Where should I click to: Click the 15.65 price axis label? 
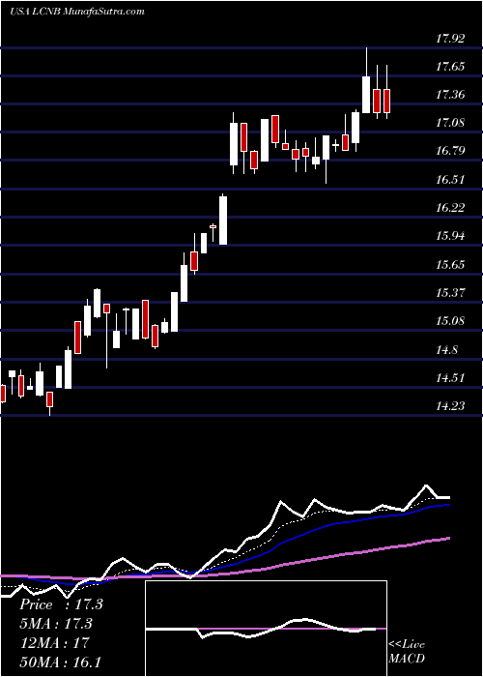pos(450,265)
